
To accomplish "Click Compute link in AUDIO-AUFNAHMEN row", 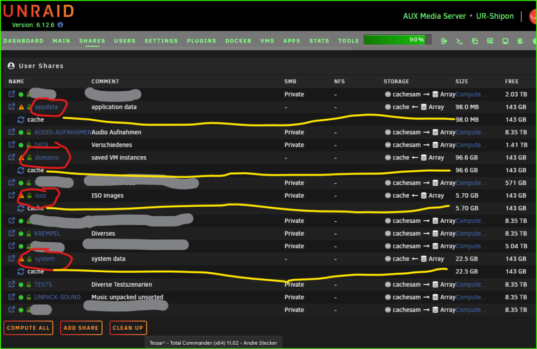I will pyautogui.click(x=470, y=132).
